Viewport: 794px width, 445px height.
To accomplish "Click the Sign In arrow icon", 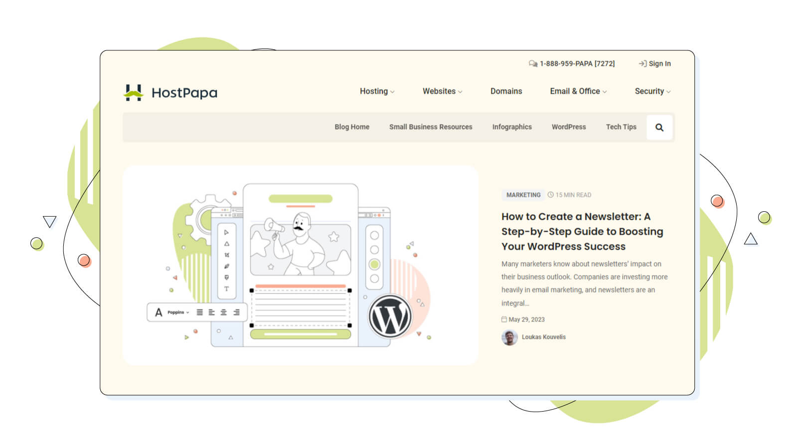I will coord(642,64).
